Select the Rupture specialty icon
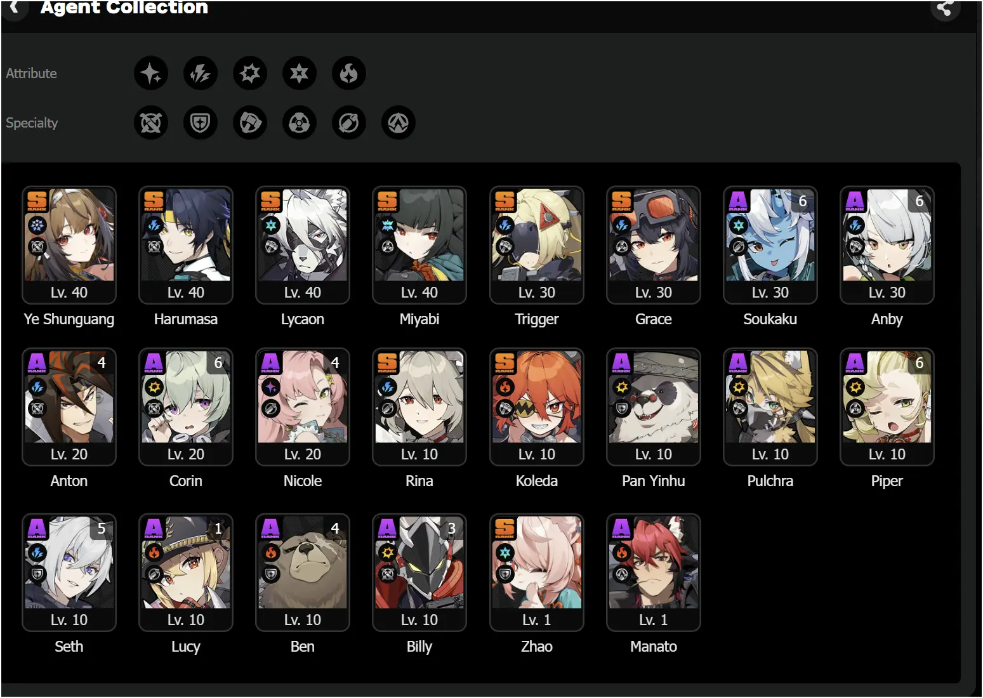The image size is (983, 698). (x=399, y=122)
